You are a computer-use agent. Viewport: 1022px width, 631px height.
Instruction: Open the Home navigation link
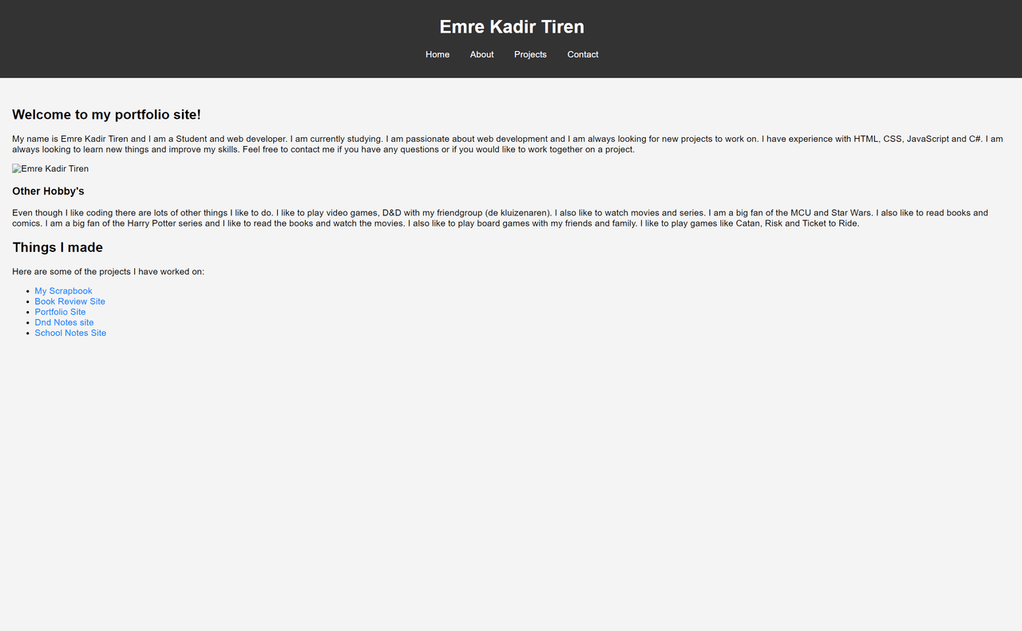point(438,54)
